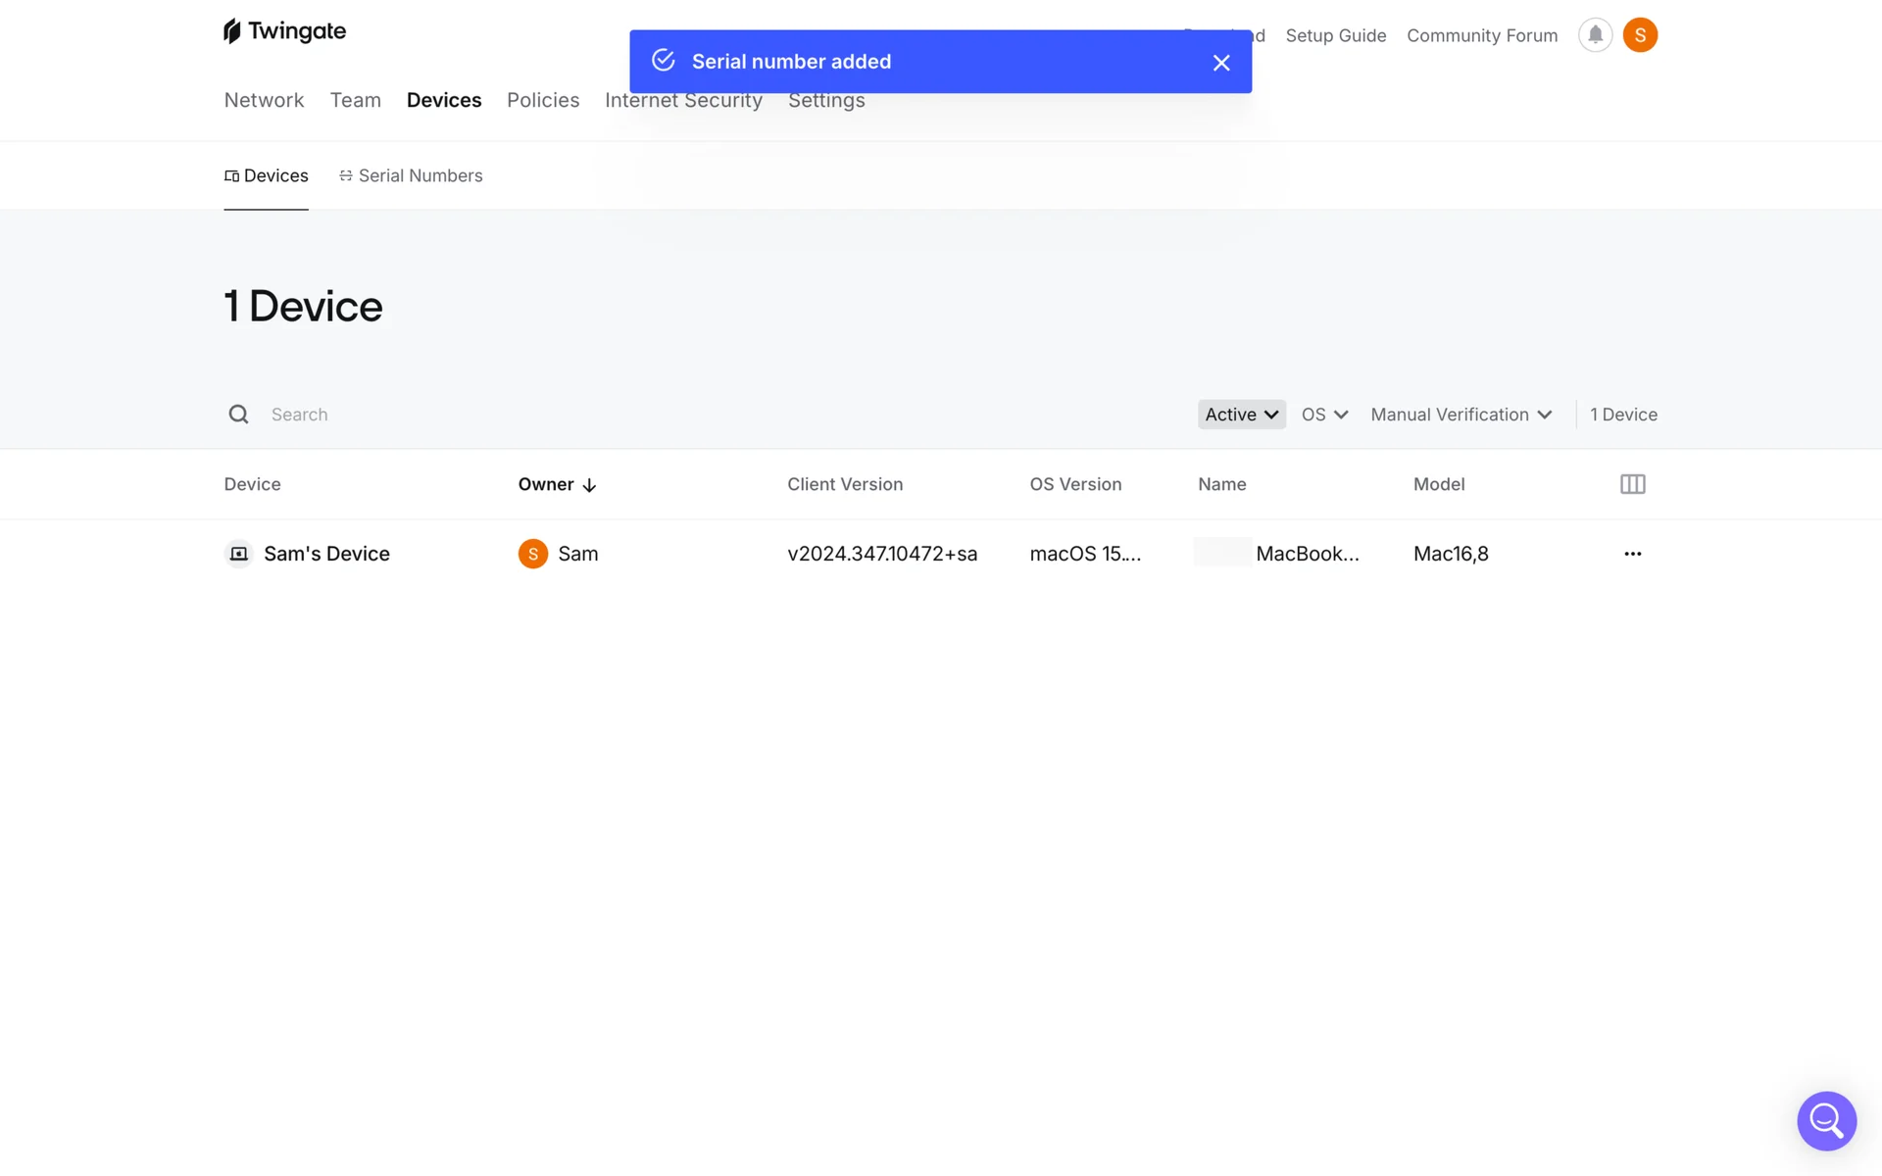
Task: Open Sam's owner profile in the table
Action: [x=576, y=554]
